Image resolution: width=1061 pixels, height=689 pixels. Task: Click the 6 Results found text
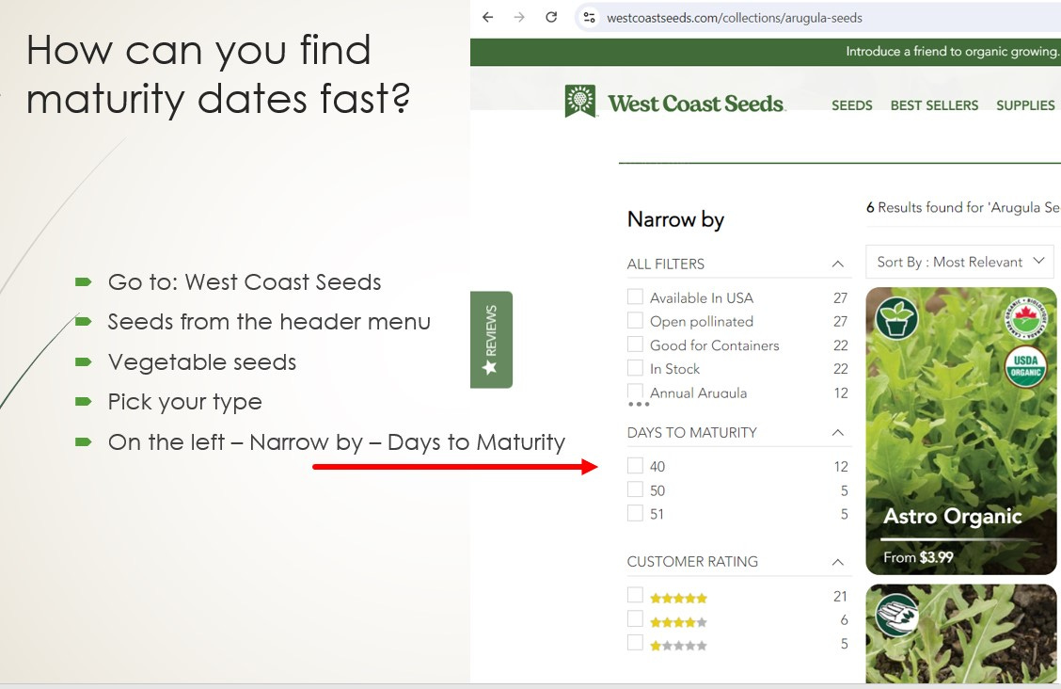pyautogui.click(x=962, y=208)
